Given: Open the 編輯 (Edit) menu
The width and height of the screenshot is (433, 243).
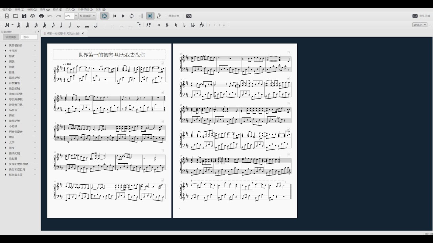Looking at the screenshot, I should pyautogui.click(x=19, y=9).
